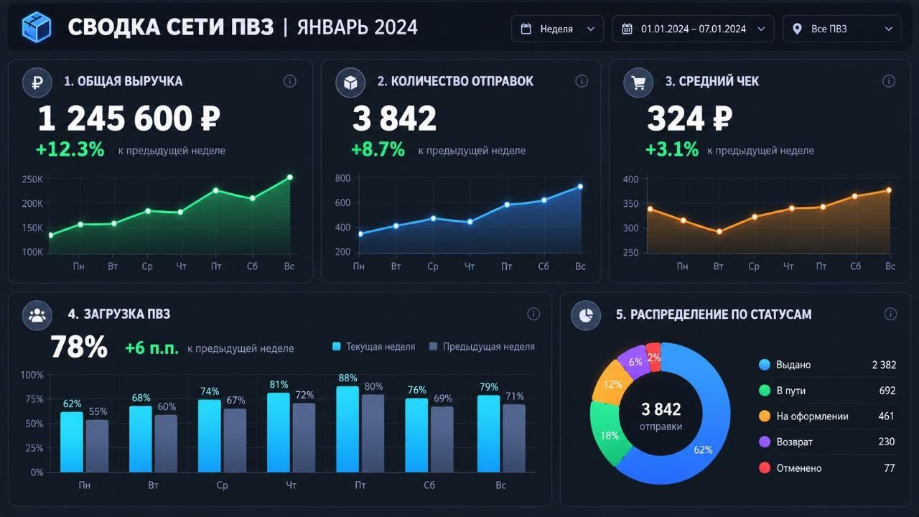Click the 88% current-week bar for Пт
Viewport: 919px width, 517px height.
point(348,429)
